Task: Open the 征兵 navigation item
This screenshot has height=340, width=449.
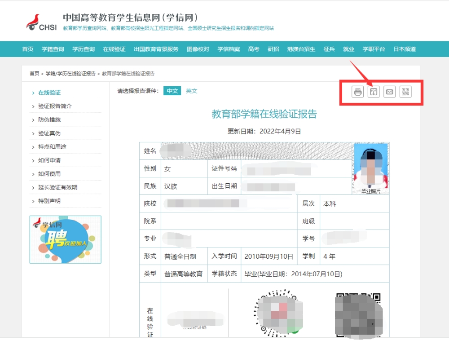Action: pyautogui.click(x=329, y=49)
